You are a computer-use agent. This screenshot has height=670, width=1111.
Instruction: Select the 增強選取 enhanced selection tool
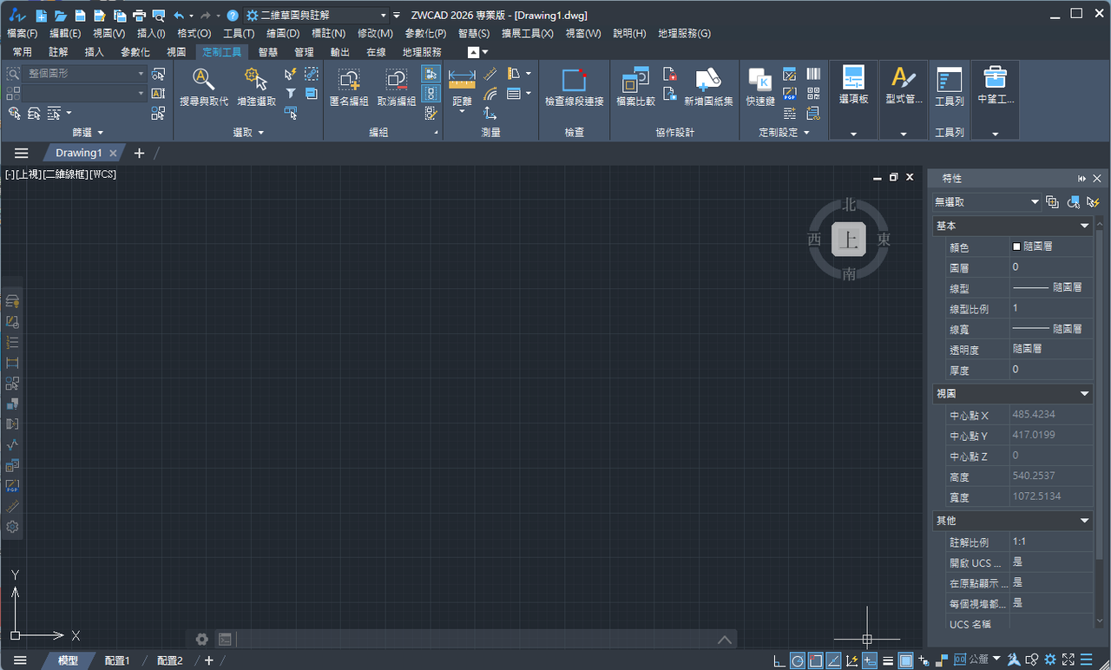coord(255,87)
